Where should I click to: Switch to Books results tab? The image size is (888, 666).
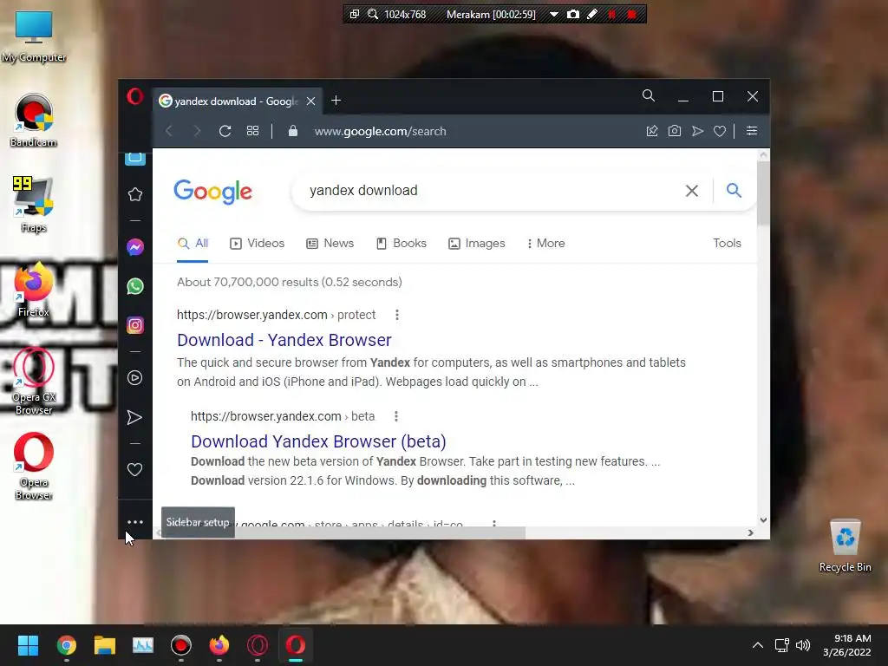pos(402,243)
